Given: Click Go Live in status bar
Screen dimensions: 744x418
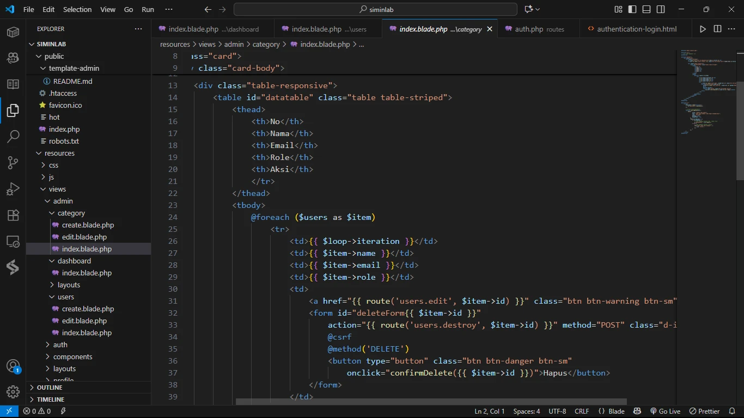Looking at the screenshot, I should pos(665,411).
